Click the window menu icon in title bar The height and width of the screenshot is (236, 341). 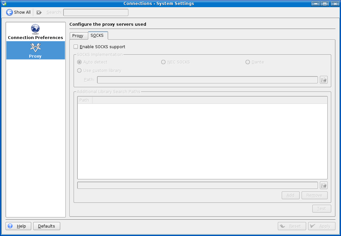tap(4, 4)
